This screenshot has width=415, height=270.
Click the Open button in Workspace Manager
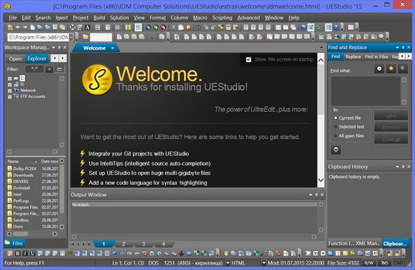point(15,59)
